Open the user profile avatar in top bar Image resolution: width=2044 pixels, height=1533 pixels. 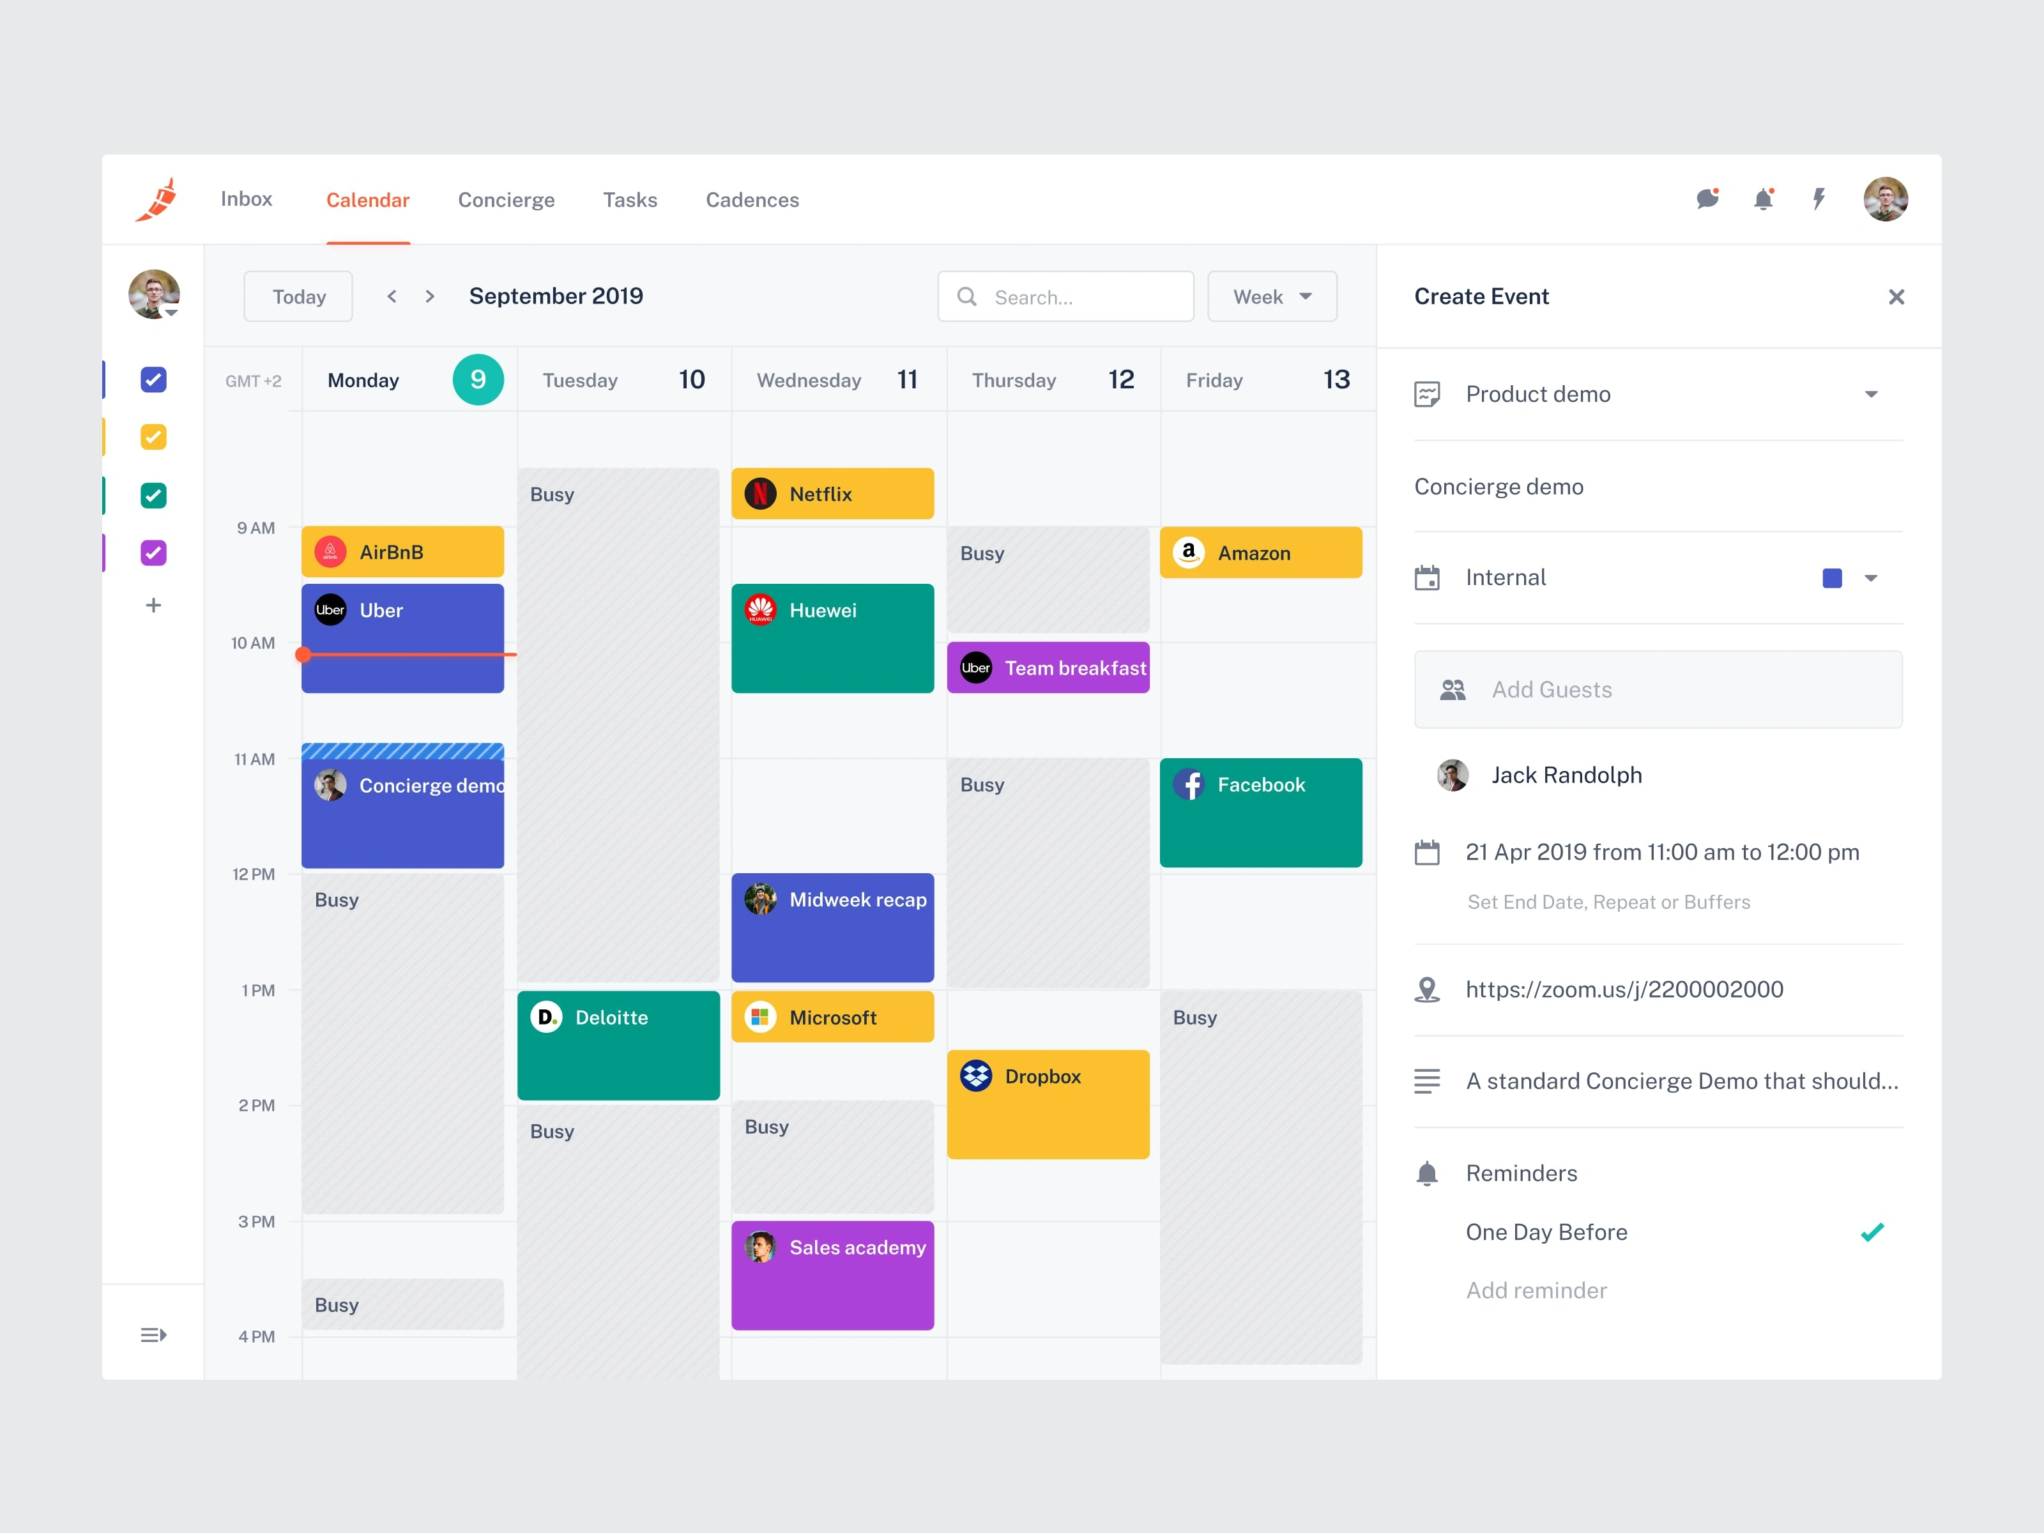pyautogui.click(x=1885, y=199)
